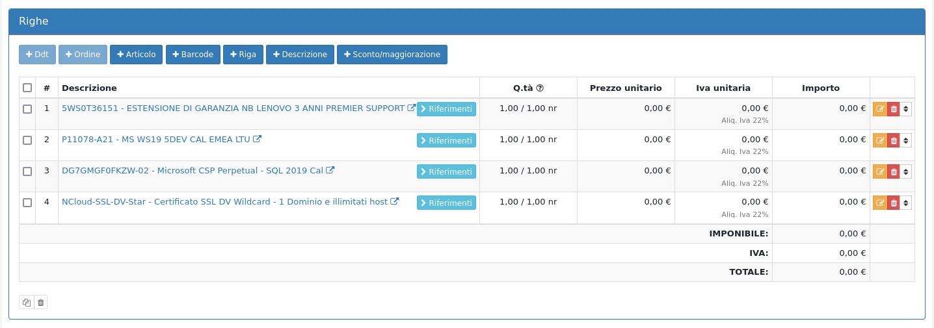Open the DG7GMGF0FKZW-02 Microsoft CSP Perpetual link
Image resolution: width=934 pixels, height=328 pixels.
coord(192,170)
